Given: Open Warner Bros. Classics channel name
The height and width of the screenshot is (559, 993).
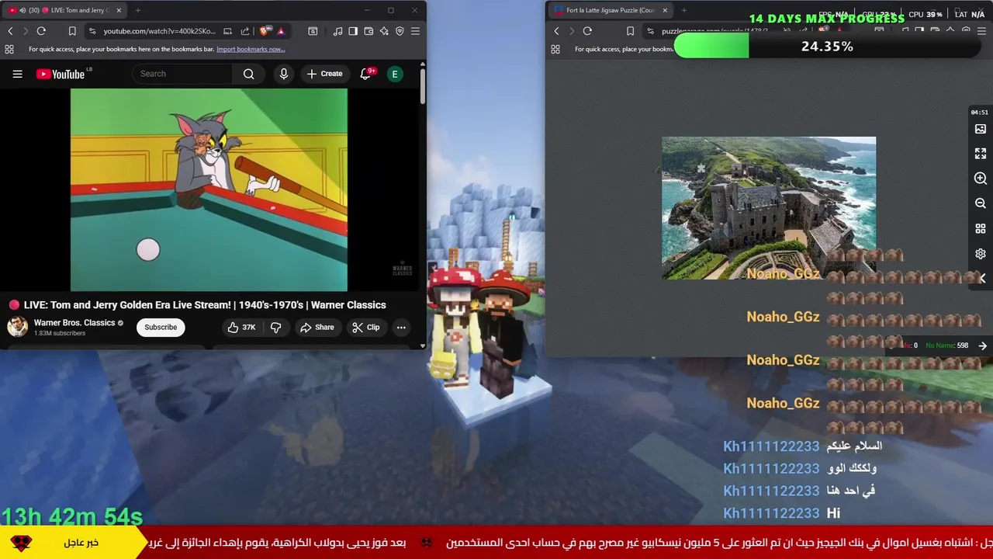Looking at the screenshot, I should [x=74, y=322].
